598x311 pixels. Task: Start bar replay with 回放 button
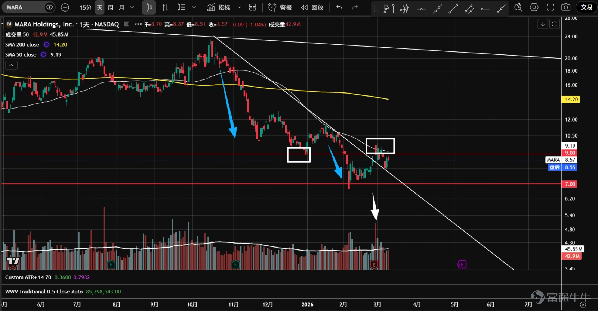[x=312, y=7]
